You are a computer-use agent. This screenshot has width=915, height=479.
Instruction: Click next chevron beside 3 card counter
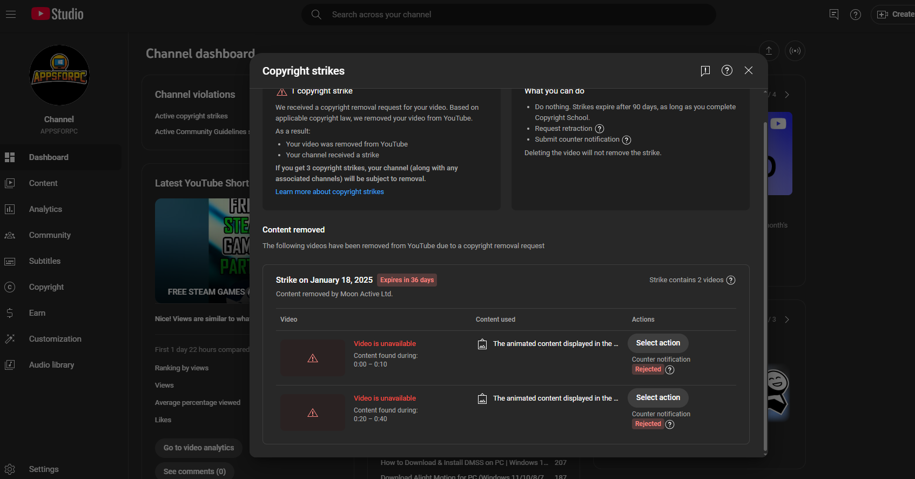point(787,320)
